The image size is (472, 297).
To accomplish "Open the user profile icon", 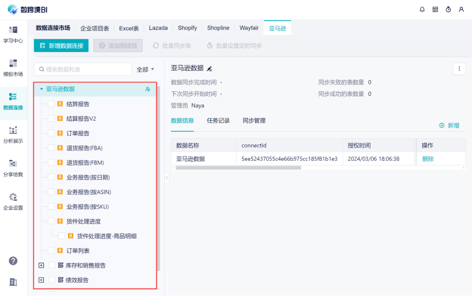I will point(462,9).
